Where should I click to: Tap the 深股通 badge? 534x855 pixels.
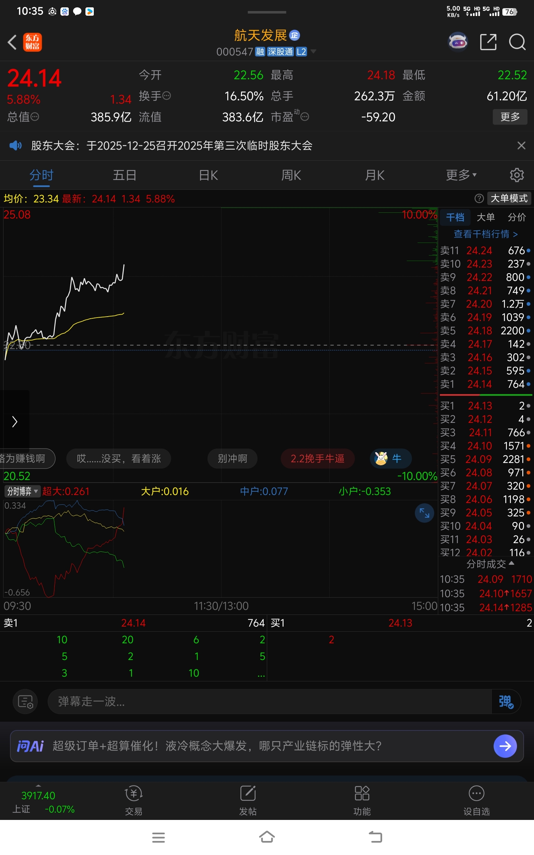(280, 52)
